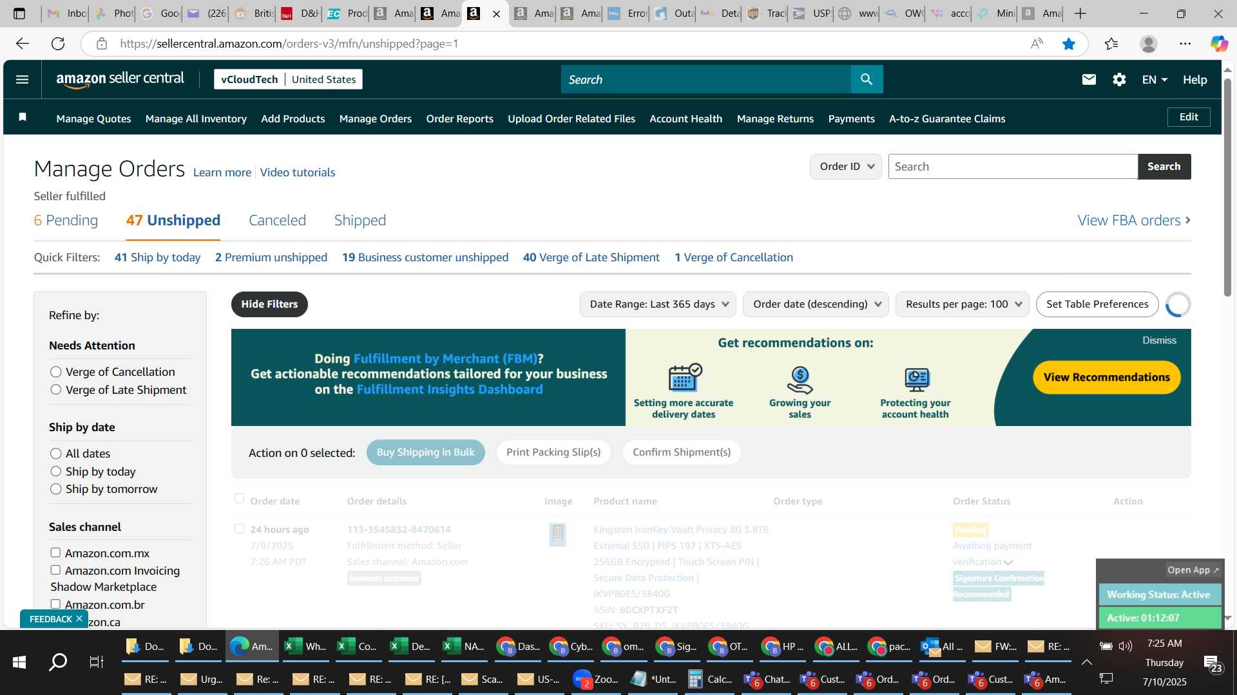The height and width of the screenshot is (695, 1237).
Task: Open Results per page dropdown
Action: [963, 304]
